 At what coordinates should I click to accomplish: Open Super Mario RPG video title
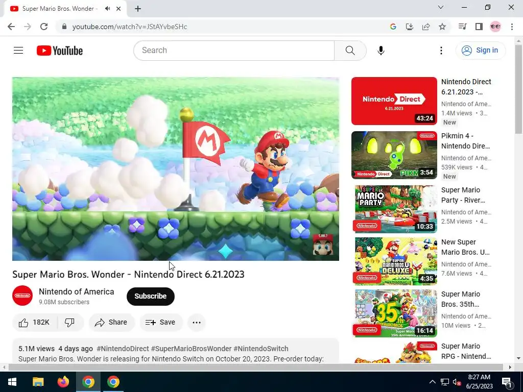(x=466, y=351)
